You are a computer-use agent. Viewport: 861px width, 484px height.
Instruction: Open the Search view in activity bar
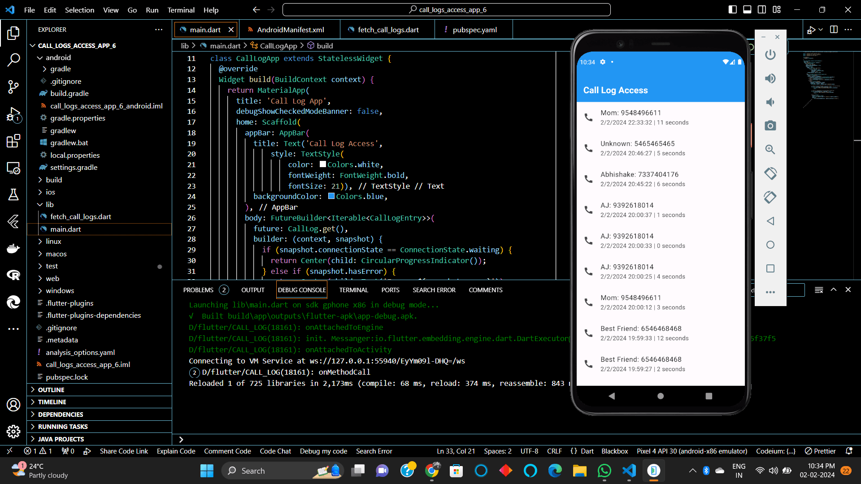(13, 60)
